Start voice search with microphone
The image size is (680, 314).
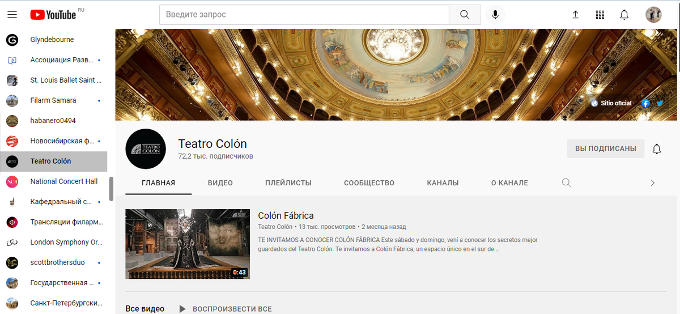(x=495, y=15)
